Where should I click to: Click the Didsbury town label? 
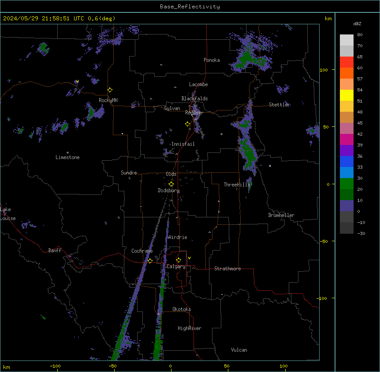click(169, 190)
